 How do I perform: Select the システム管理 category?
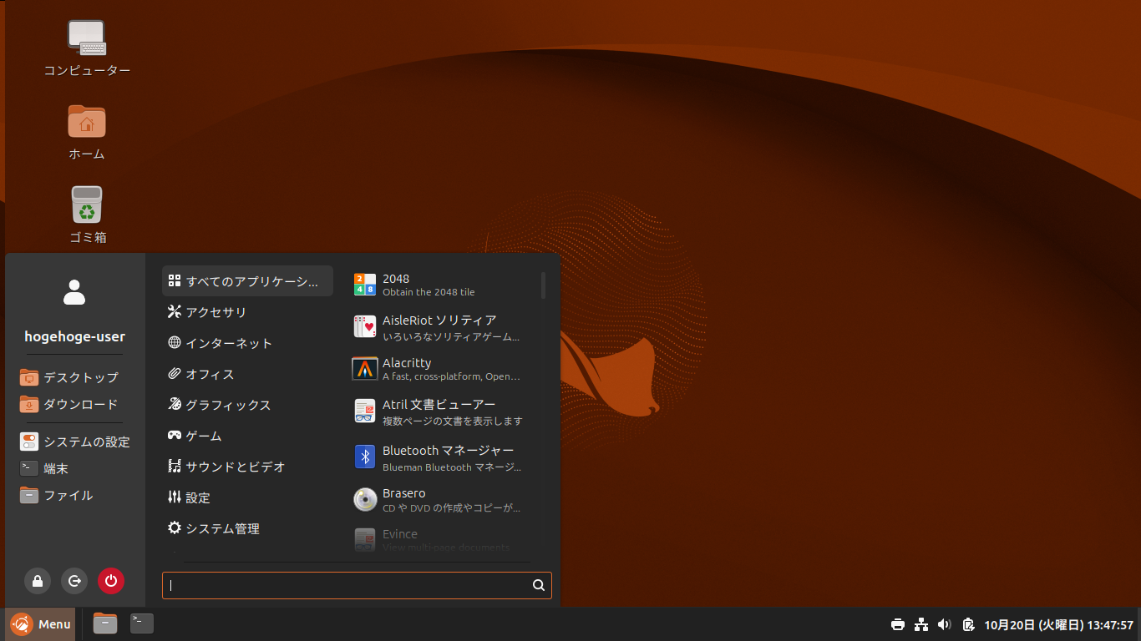[247, 528]
